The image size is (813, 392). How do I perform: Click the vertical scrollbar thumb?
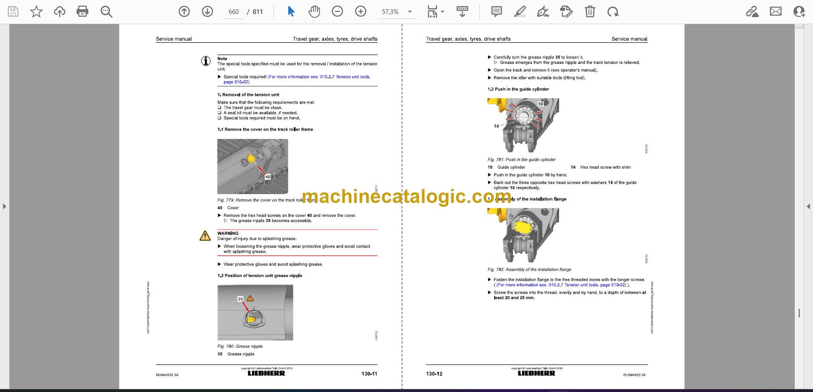coord(799,313)
